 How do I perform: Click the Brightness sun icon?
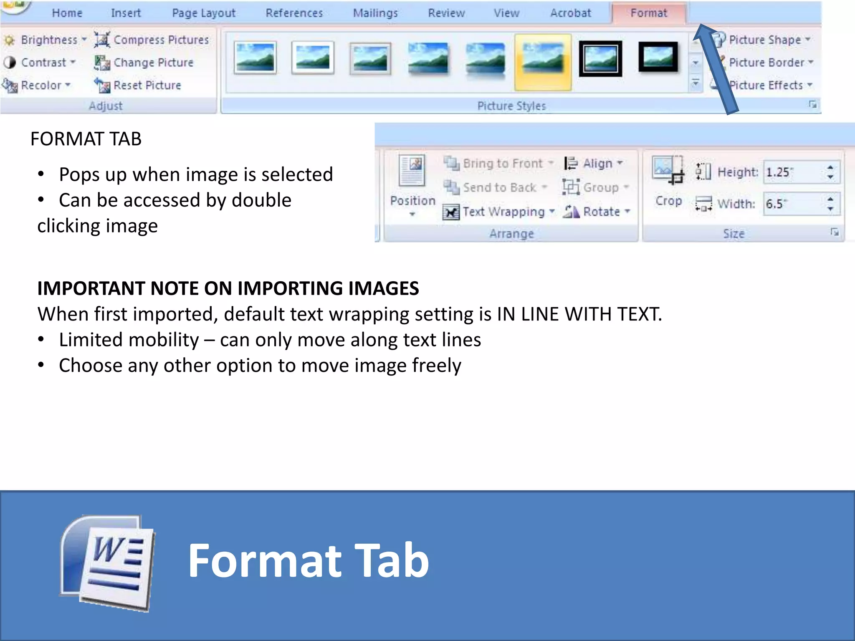(x=10, y=40)
